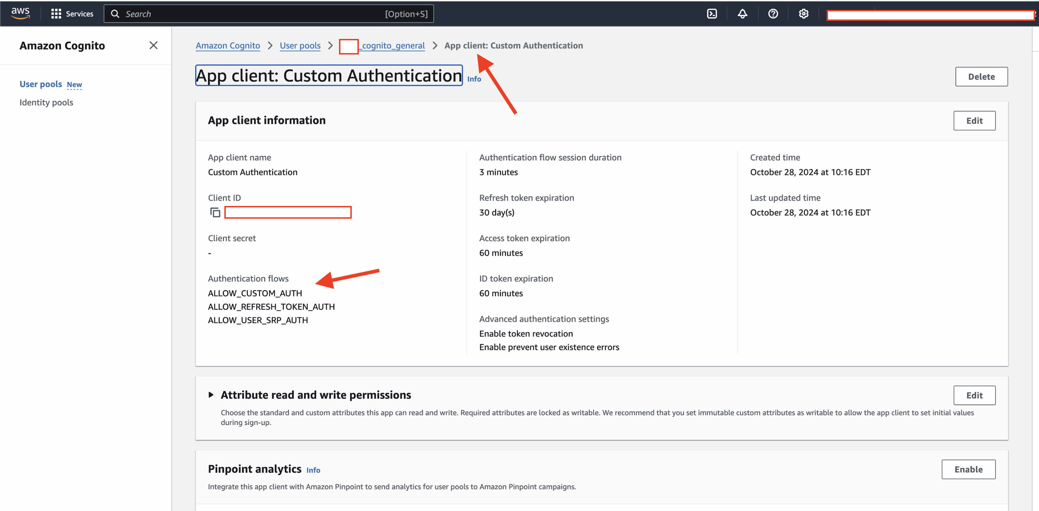The image size is (1039, 511).
Task: Click the search magnifier icon
Action: [115, 14]
